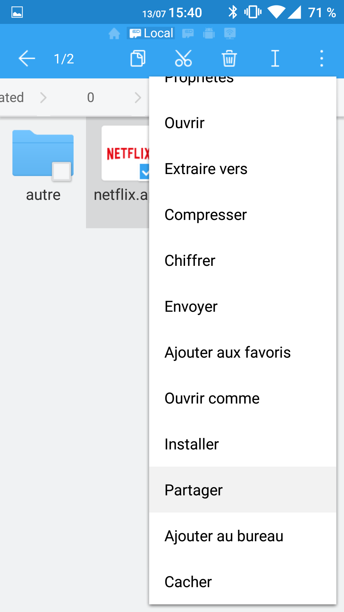Switch to the Local SD card tab
344x612 pixels.
tap(151, 33)
